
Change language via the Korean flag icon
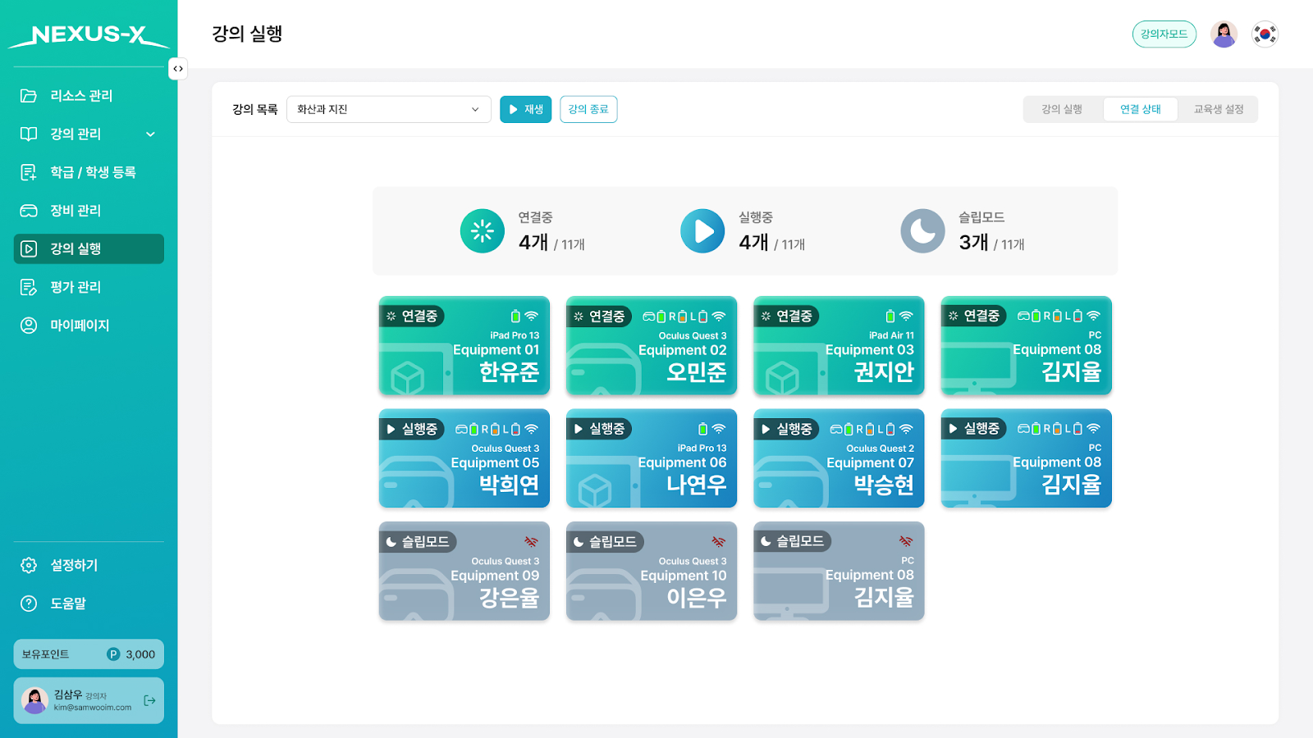[x=1265, y=34]
